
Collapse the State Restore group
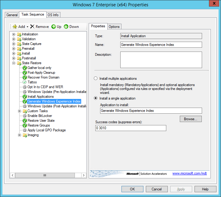pyautogui.click(x=14, y=63)
